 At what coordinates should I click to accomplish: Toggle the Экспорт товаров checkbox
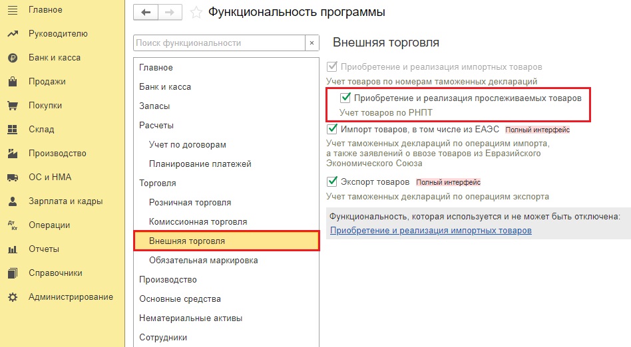click(331, 181)
